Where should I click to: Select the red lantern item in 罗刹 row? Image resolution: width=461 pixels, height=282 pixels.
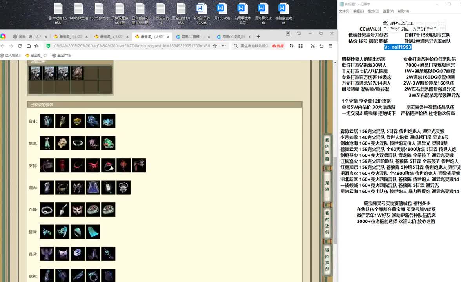[x=62, y=165]
